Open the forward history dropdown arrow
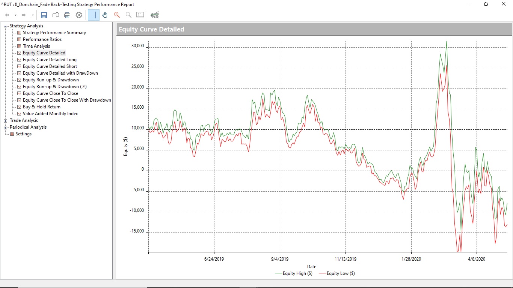 point(33,15)
